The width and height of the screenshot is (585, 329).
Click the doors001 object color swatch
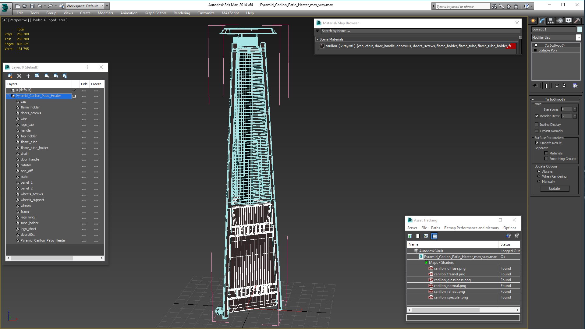click(580, 29)
